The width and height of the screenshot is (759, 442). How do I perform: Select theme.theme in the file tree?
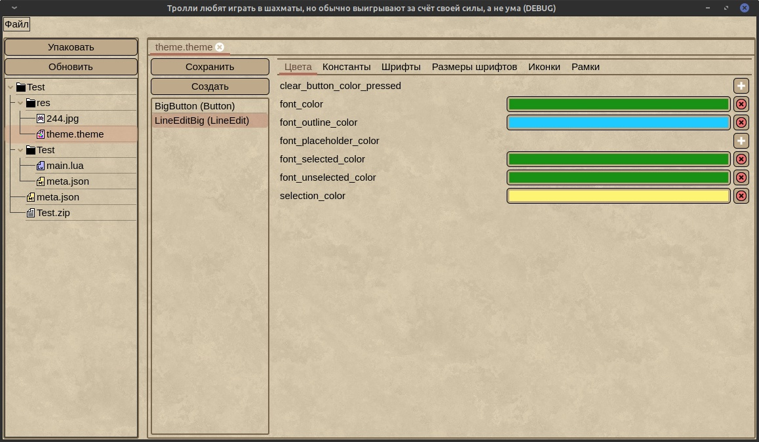[75, 134]
